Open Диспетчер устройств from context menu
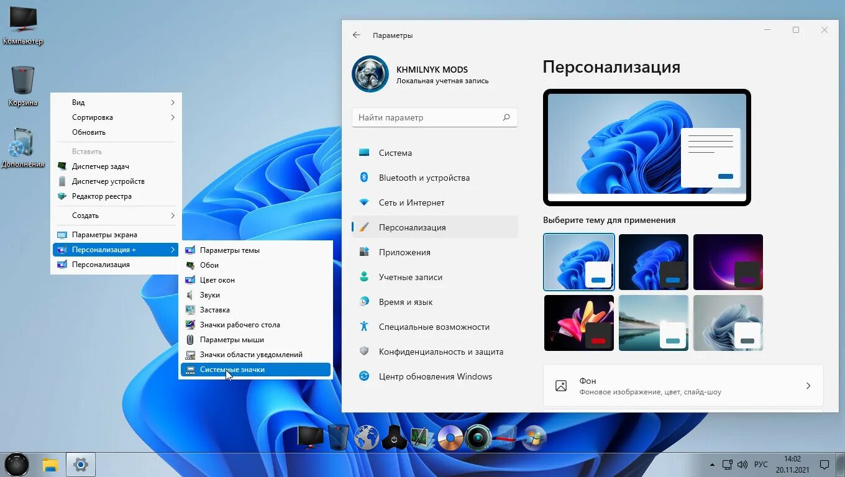845x477 pixels. [x=116, y=181]
